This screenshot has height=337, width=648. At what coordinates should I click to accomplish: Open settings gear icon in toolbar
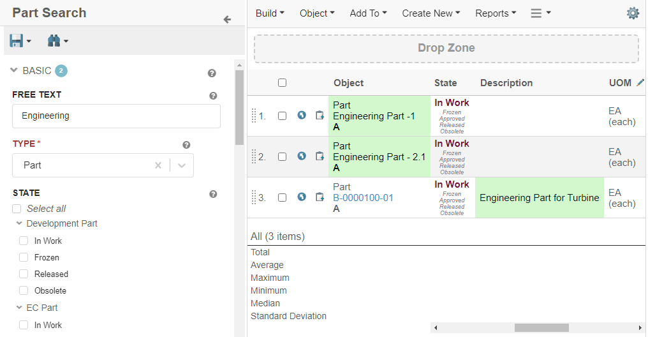[632, 13]
